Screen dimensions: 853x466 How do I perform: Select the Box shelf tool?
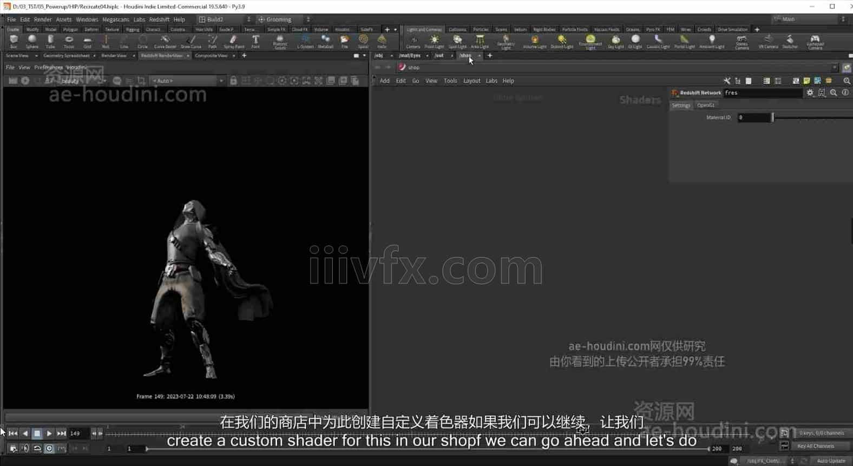[14, 42]
